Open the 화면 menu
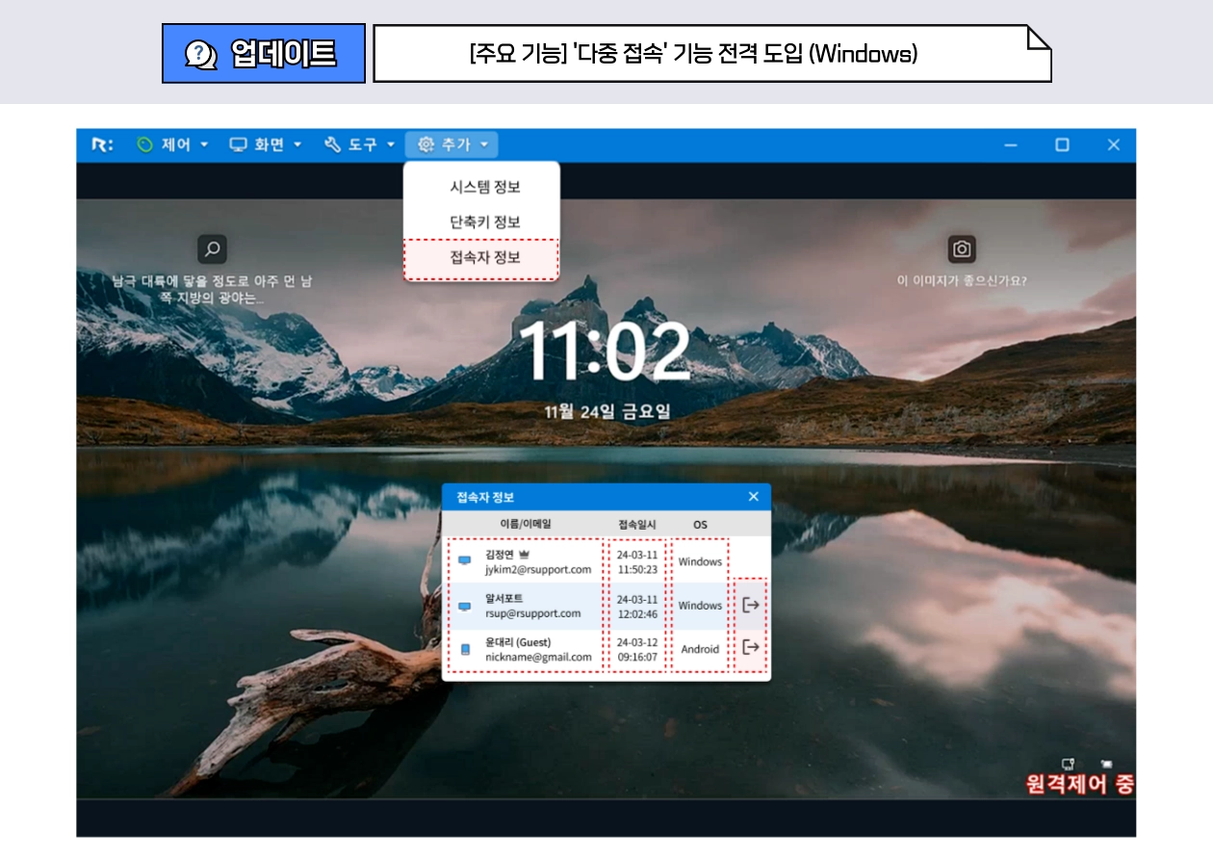The width and height of the screenshot is (1213, 858). tap(266, 144)
